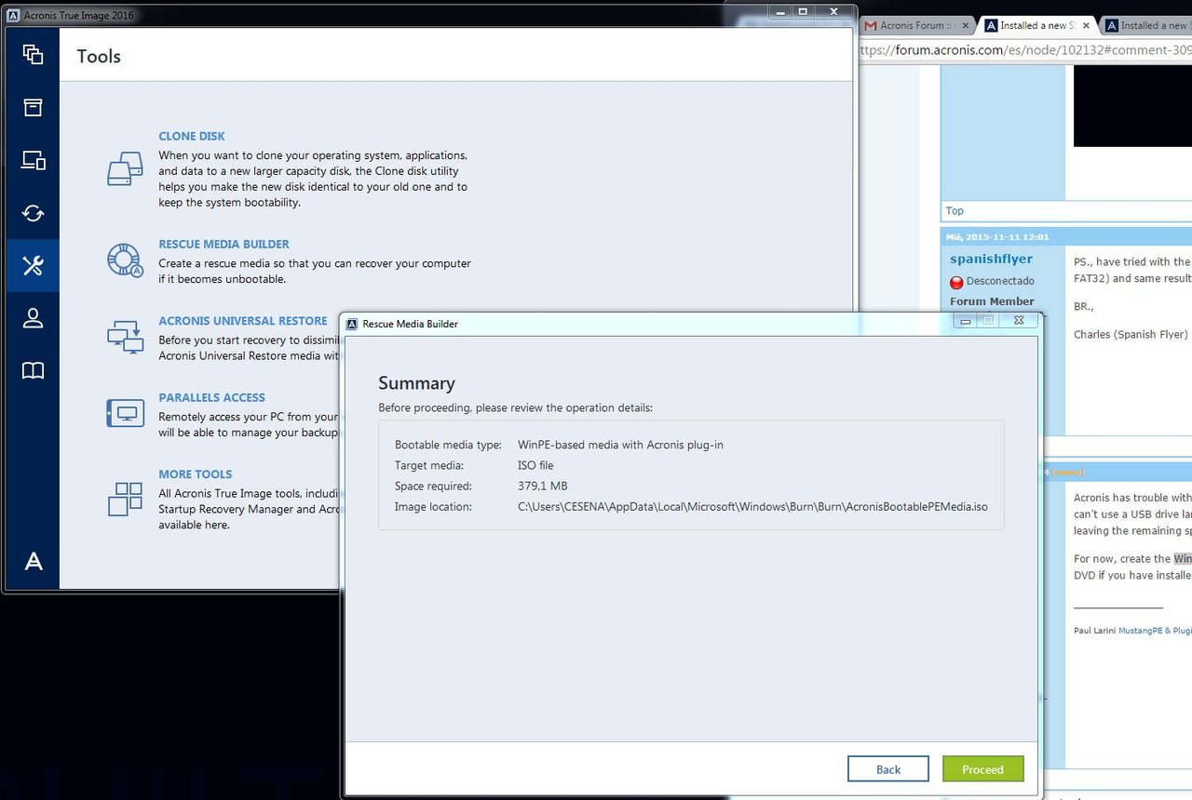The image size is (1192, 800).
Task: Open ACRONIS UNIVERSAL RESTORE link
Action: coord(243,321)
